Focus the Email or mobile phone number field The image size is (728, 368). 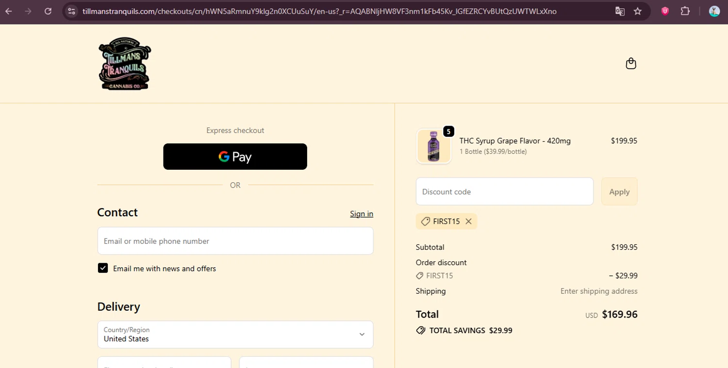click(x=235, y=241)
